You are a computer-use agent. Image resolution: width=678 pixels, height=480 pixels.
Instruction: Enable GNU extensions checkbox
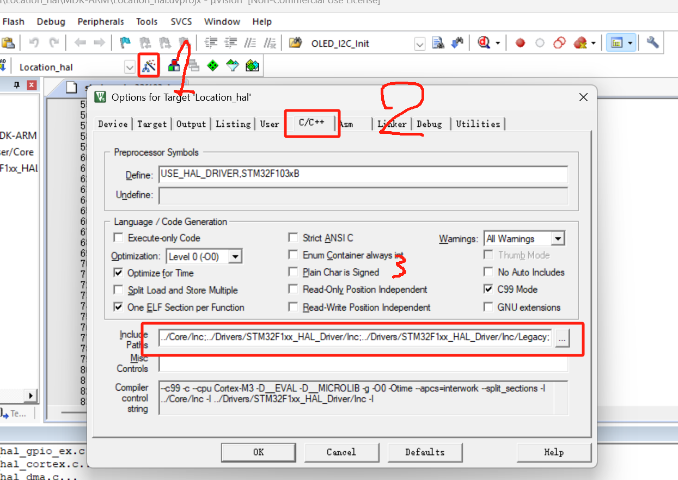tap(488, 307)
